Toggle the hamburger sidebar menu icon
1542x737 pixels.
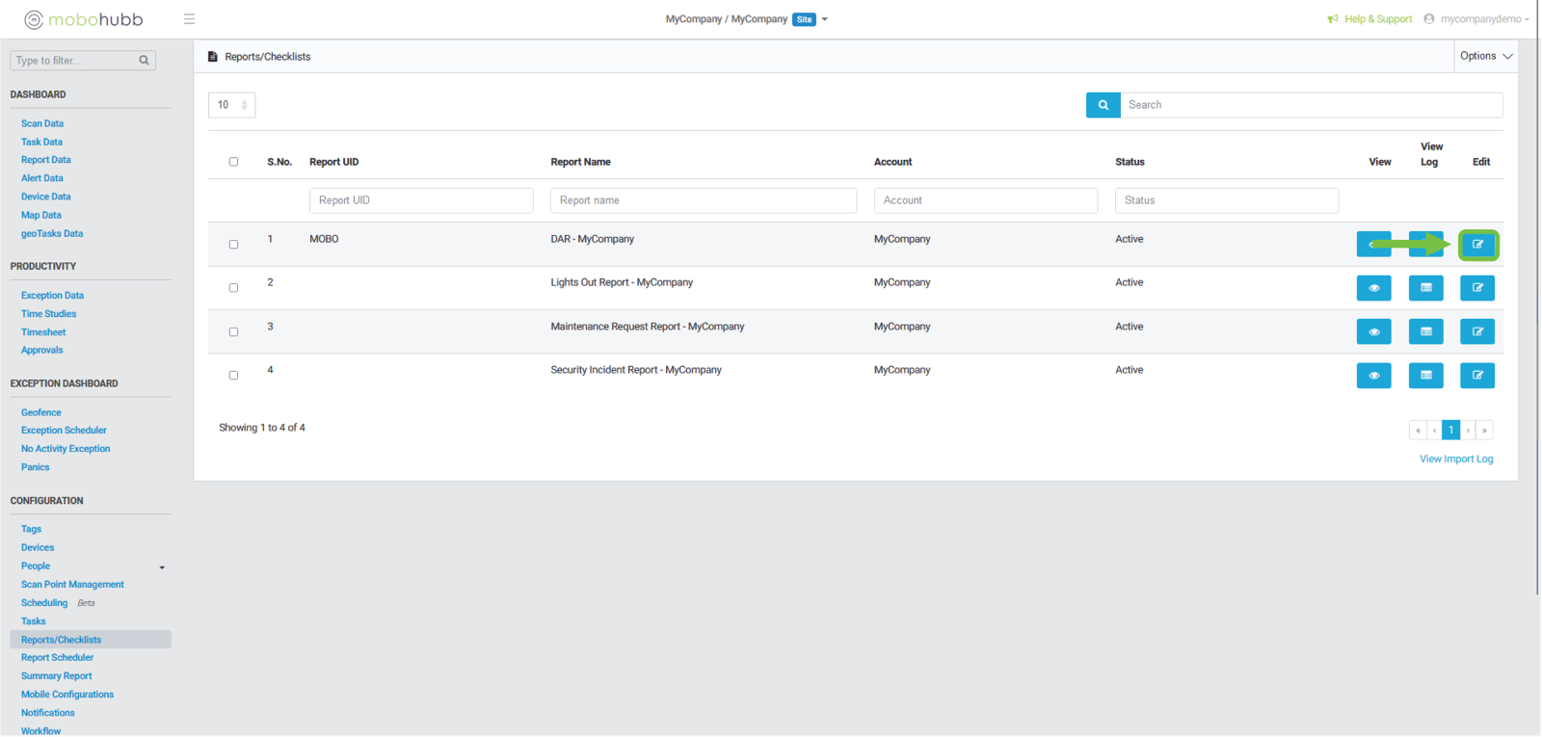[x=189, y=19]
